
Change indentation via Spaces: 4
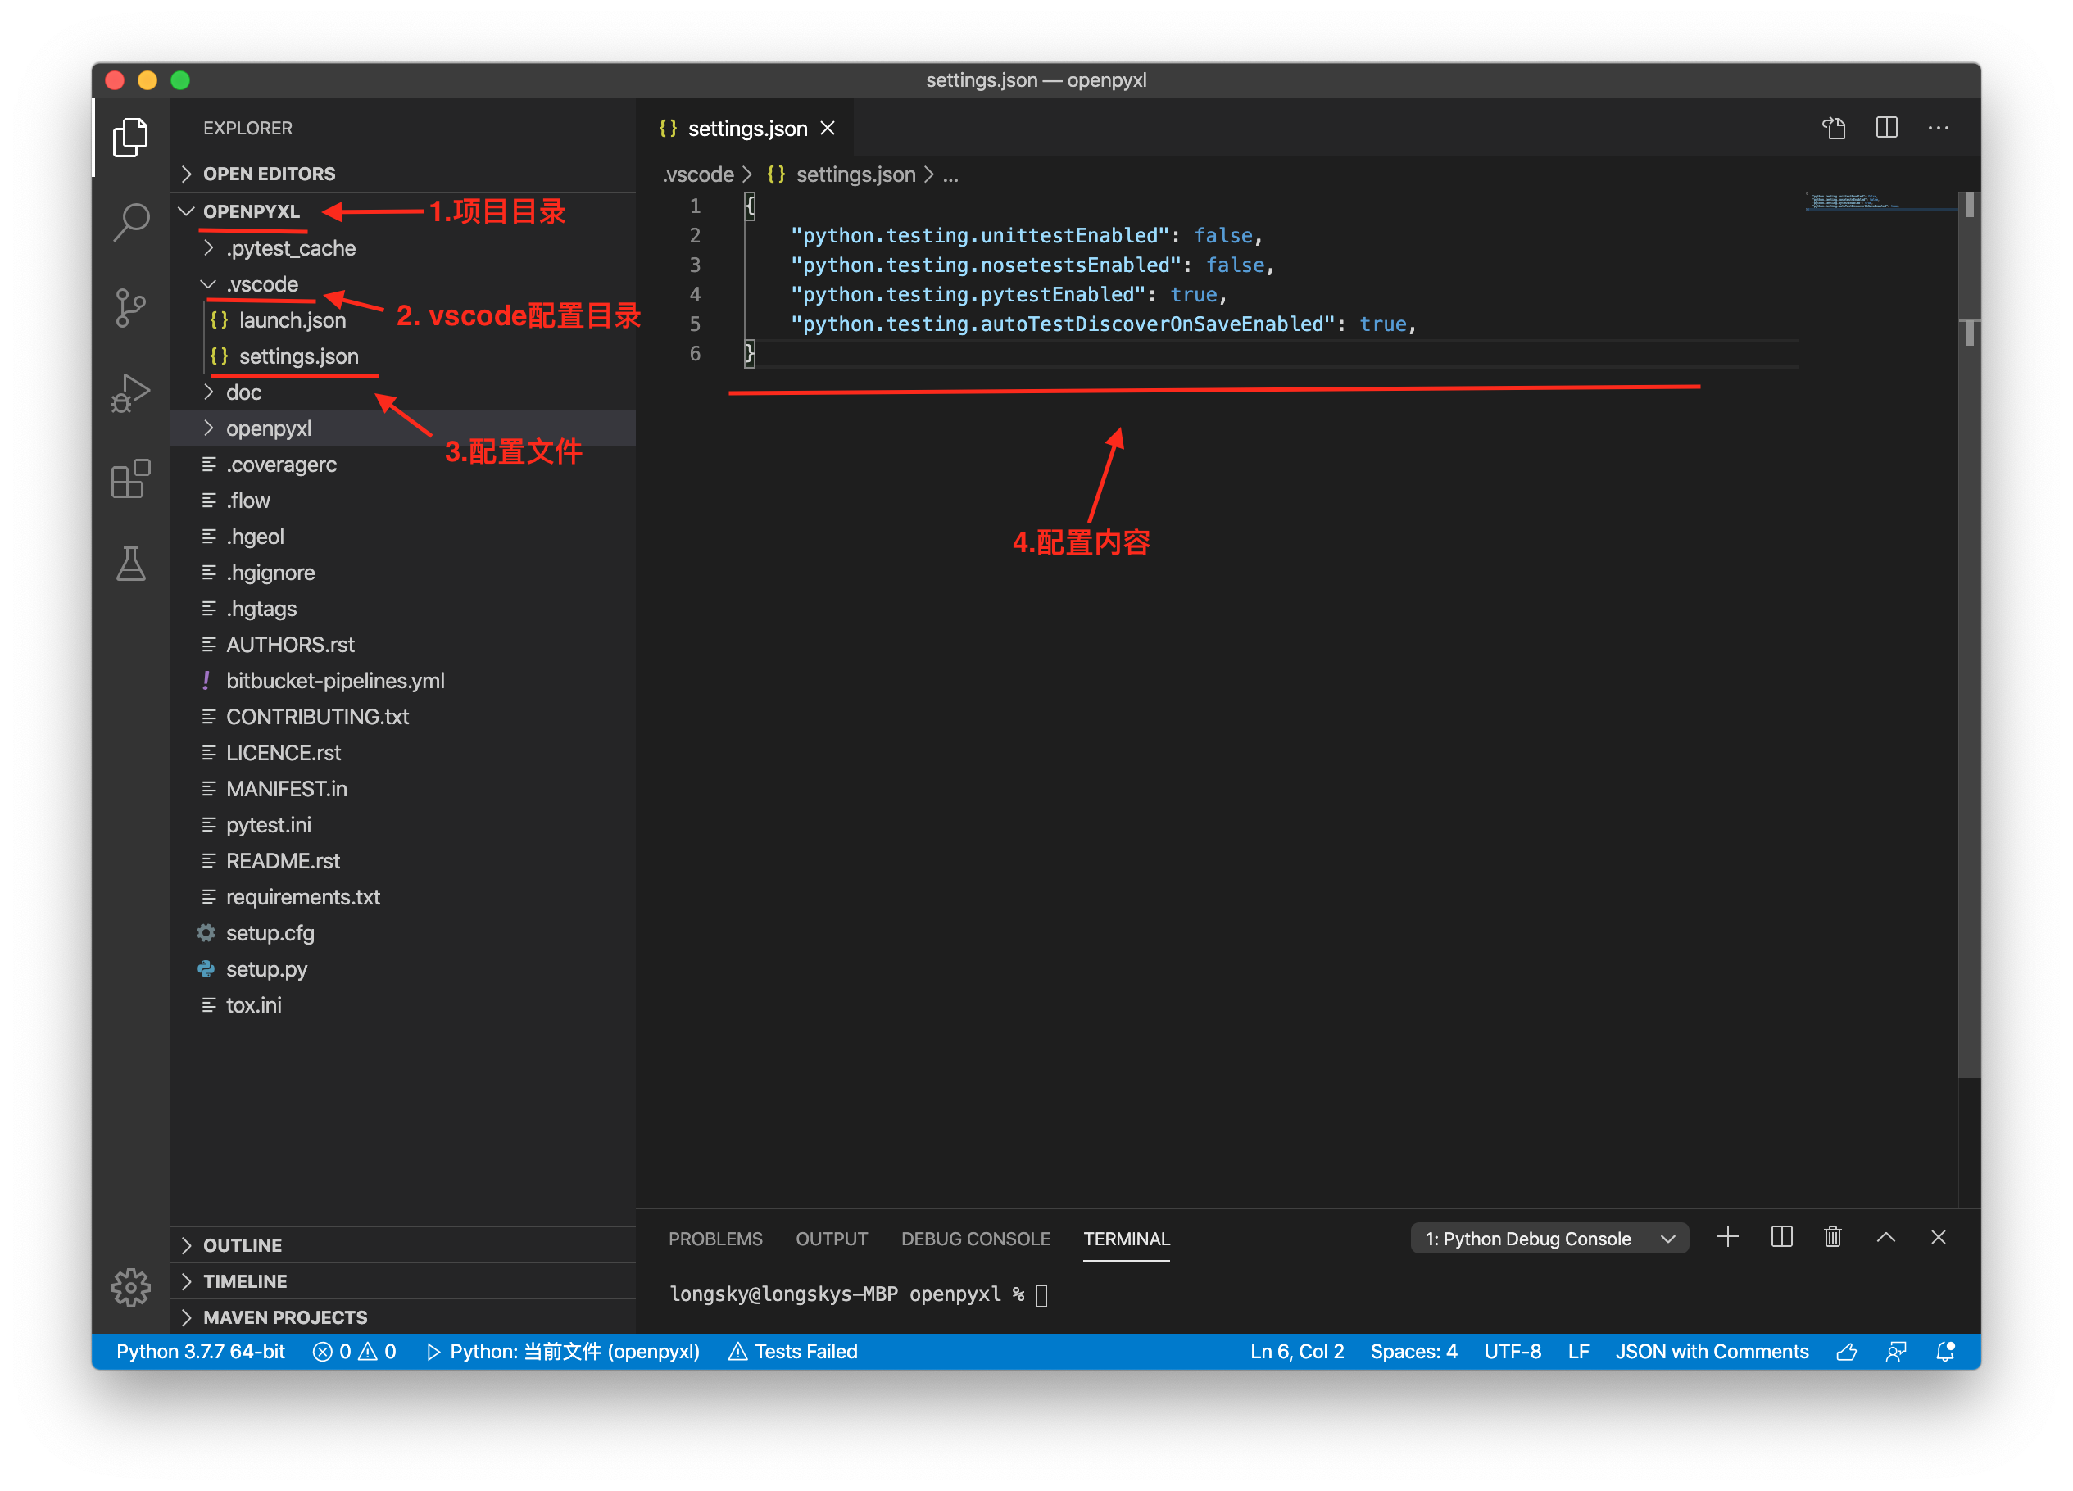pyautogui.click(x=1413, y=1351)
